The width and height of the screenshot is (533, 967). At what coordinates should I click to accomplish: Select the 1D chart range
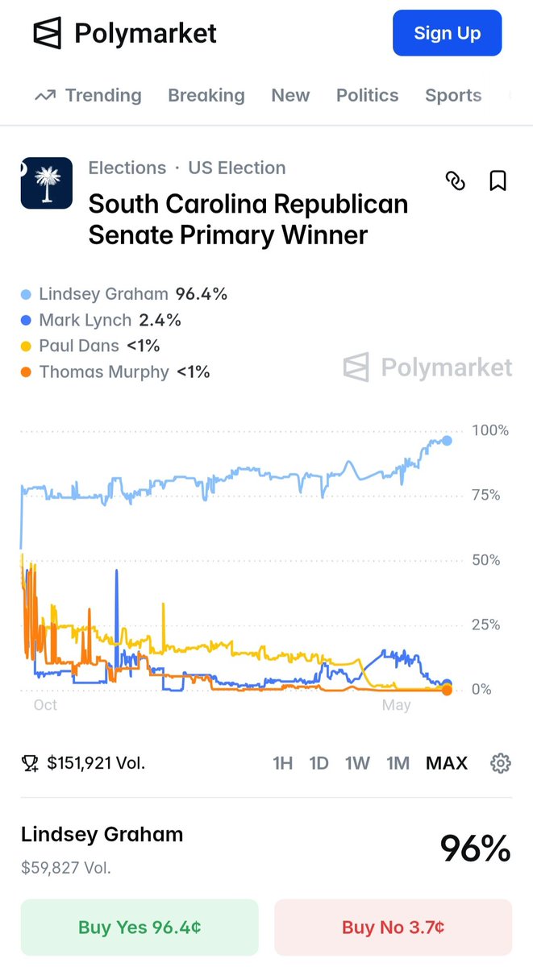[319, 763]
